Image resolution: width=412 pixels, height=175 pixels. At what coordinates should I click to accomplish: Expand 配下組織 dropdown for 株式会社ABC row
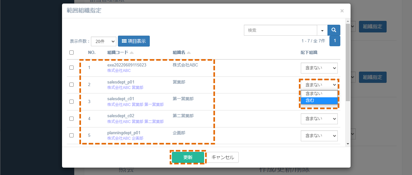point(319,68)
